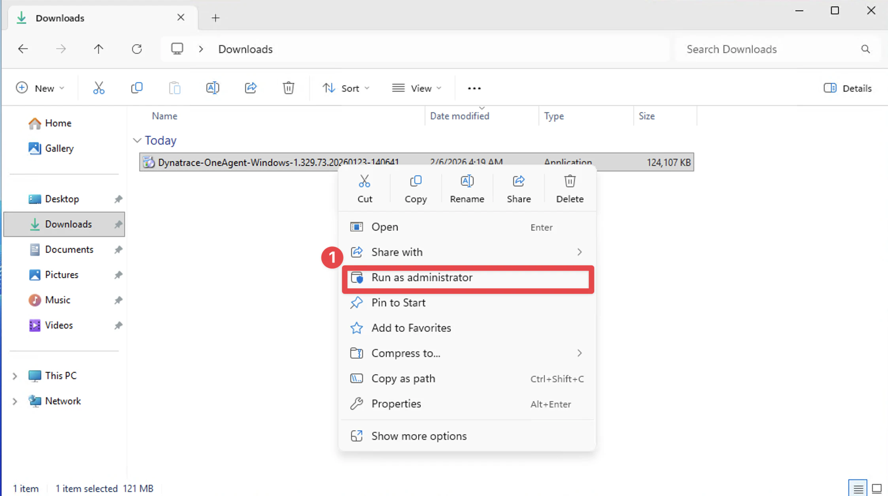Click the Copy icon in the toolbar
The height and width of the screenshot is (496, 888).
[137, 88]
